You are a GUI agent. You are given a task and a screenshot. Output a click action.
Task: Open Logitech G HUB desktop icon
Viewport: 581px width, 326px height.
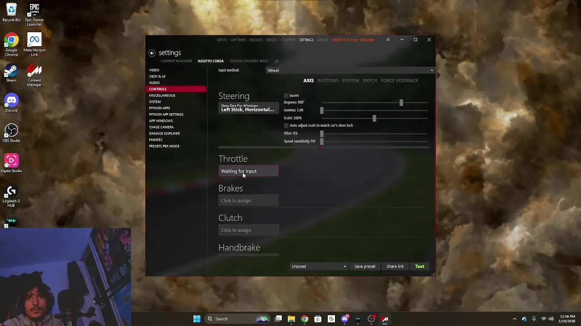click(x=11, y=197)
